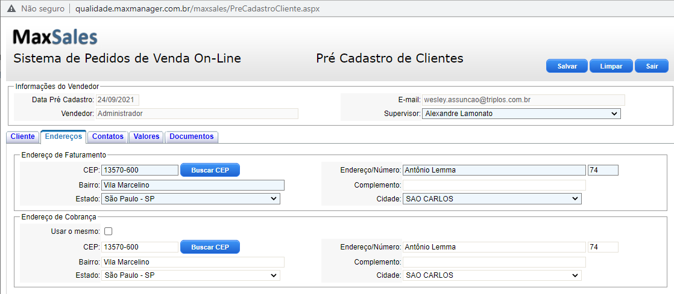The image size is (674, 294).
Task: Click Complemento field in Endereço de Faturamento
Action: point(494,185)
